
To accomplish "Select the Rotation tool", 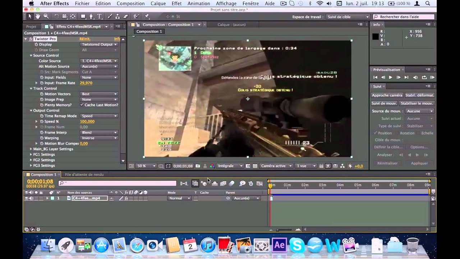I will 56,16.
